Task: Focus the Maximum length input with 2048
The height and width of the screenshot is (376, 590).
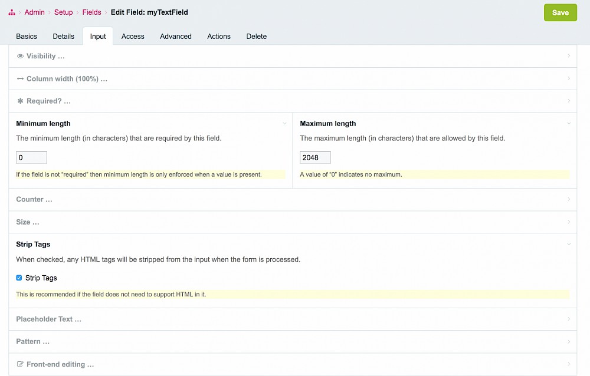Action: point(315,157)
